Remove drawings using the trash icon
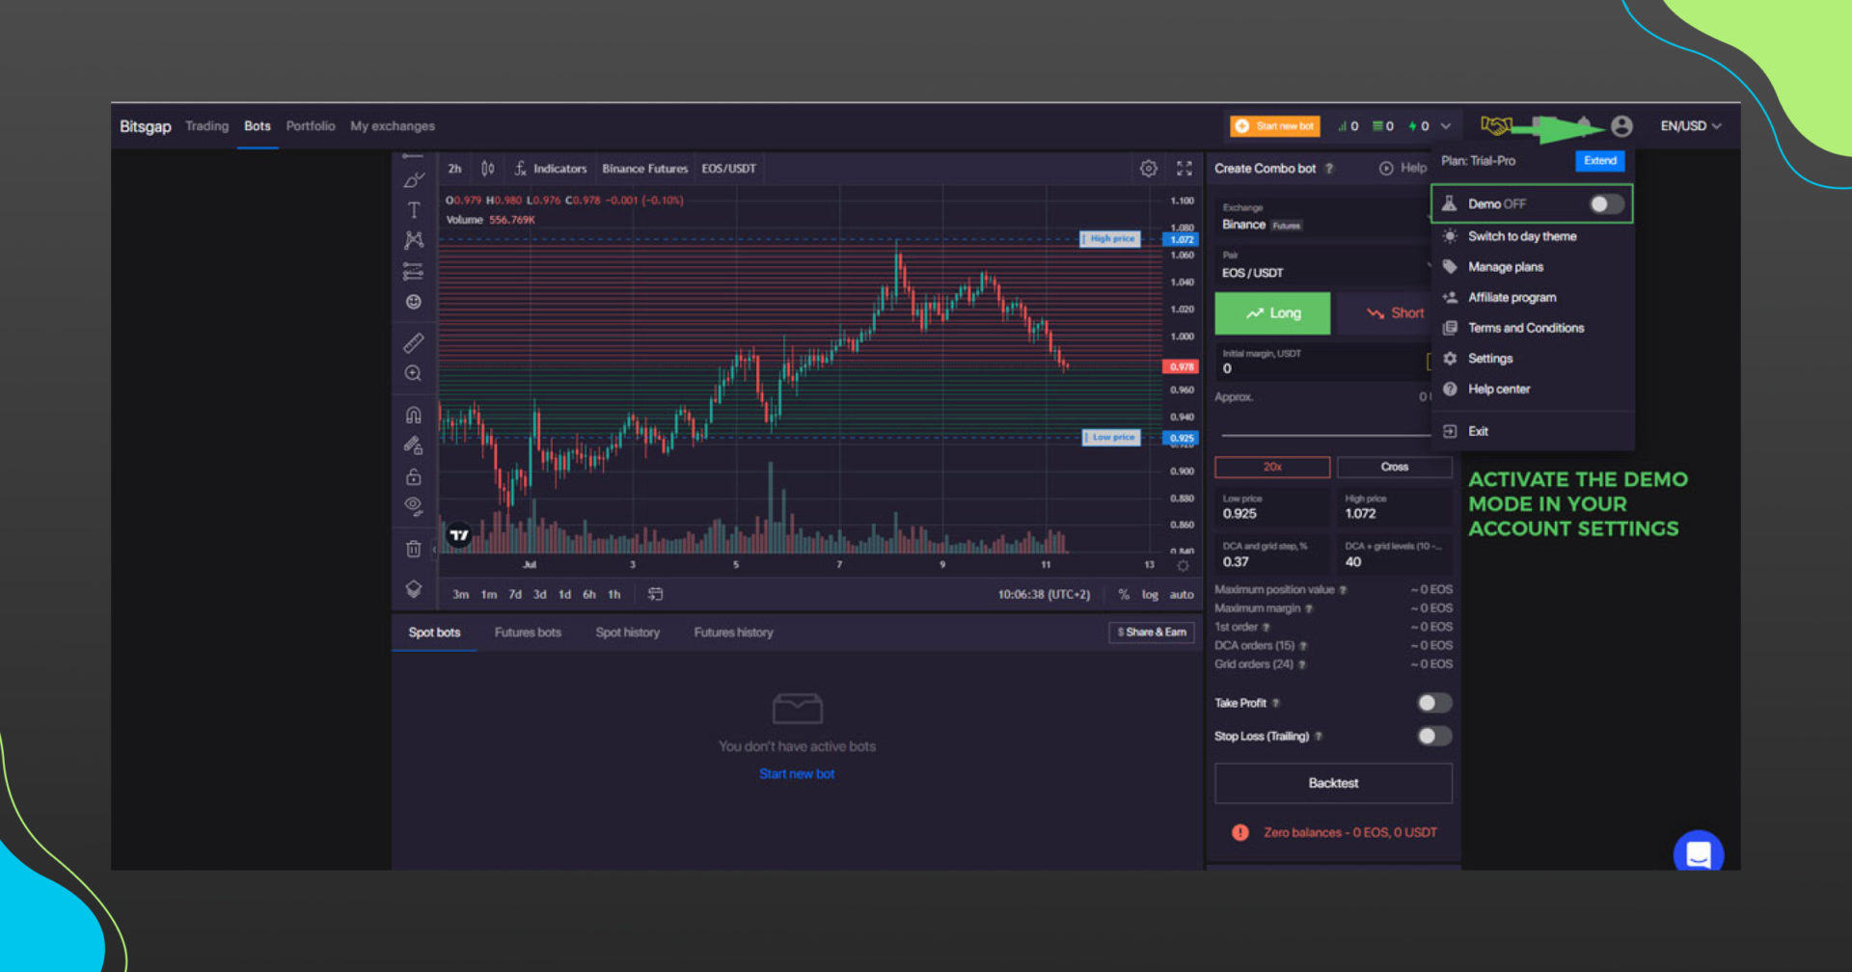This screenshot has width=1852, height=972. [413, 548]
